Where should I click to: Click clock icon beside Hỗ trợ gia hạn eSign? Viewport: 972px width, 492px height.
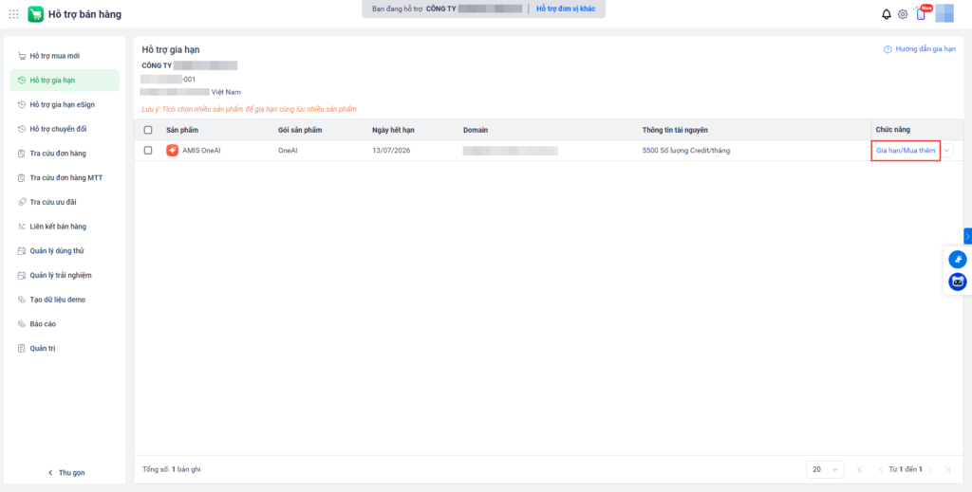pos(22,104)
